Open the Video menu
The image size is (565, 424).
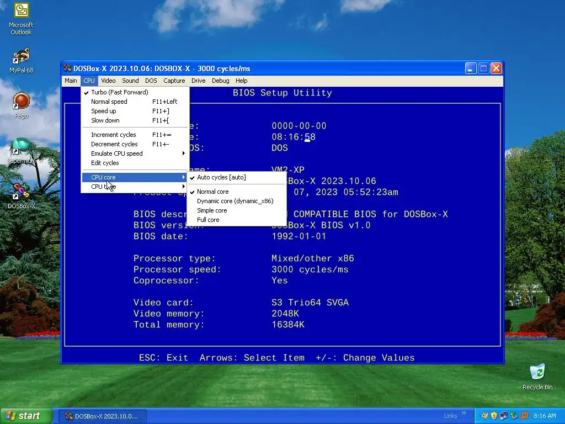point(108,81)
